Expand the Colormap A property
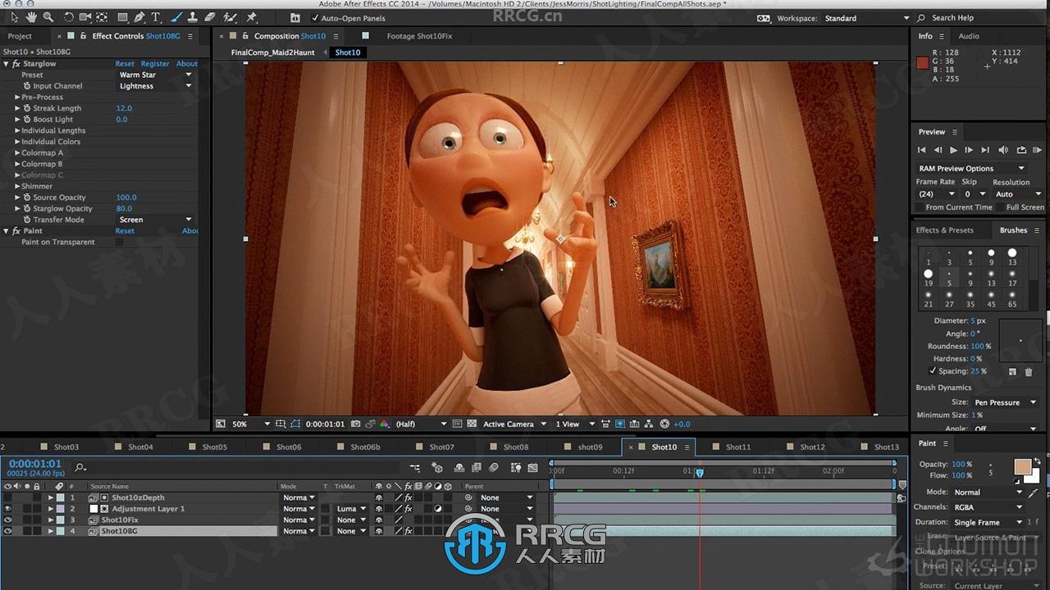 pos(17,152)
